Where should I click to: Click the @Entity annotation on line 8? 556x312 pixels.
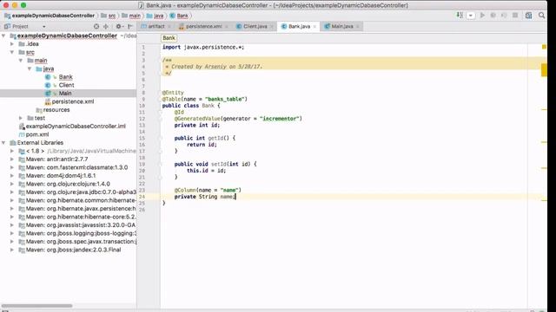[x=173, y=93]
